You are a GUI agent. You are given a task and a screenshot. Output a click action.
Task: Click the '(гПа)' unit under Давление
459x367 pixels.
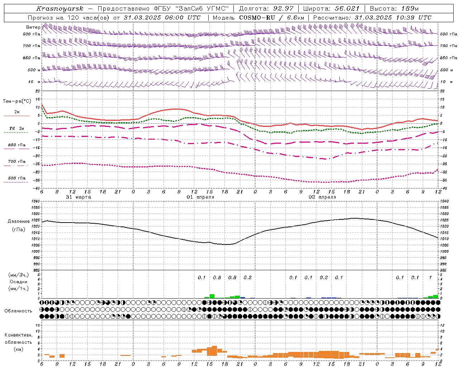(19, 230)
